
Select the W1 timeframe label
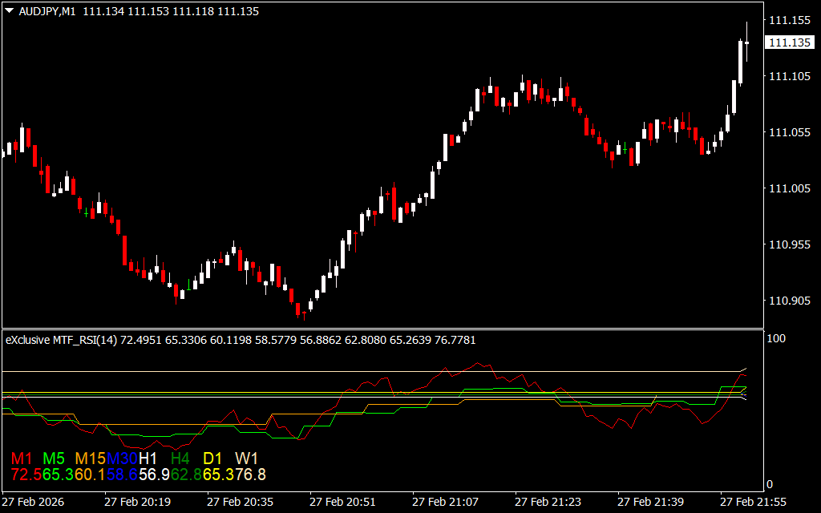(246, 458)
